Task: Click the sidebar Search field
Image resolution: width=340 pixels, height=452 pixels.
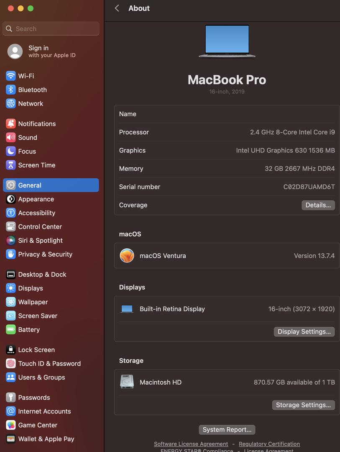Action: [x=51, y=28]
